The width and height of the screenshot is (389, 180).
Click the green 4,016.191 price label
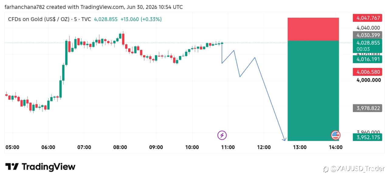(367, 59)
